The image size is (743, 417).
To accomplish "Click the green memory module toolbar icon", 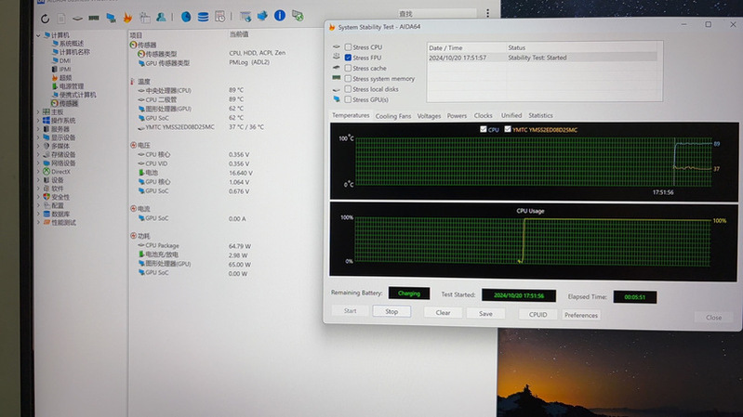I will 94,18.
